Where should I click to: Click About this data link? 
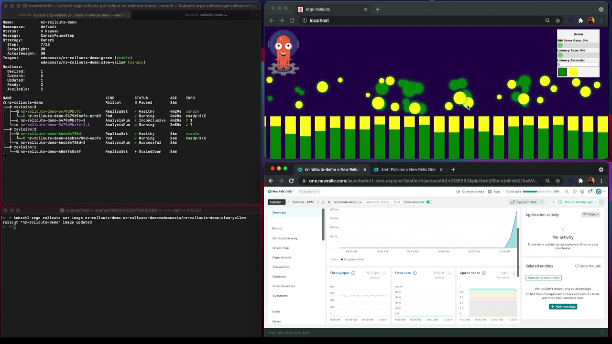coord(588,266)
